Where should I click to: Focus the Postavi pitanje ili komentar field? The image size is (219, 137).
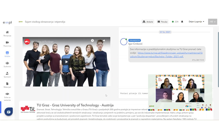coord(134,93)
